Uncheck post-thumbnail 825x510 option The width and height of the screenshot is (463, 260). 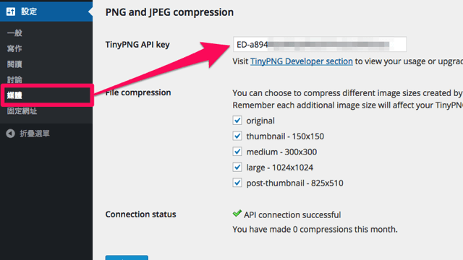(237, 183)
